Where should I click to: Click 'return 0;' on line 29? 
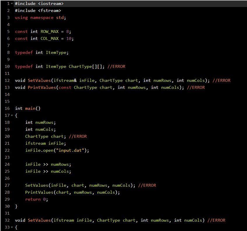[x=36, y=199]
